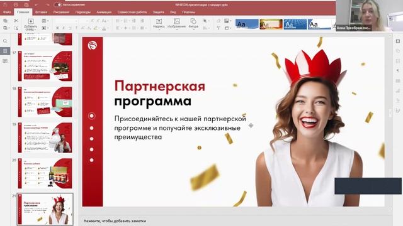Screen dimensions: 403x226
Task: Toggle strikethrough formatting
Action: (76, 28)
